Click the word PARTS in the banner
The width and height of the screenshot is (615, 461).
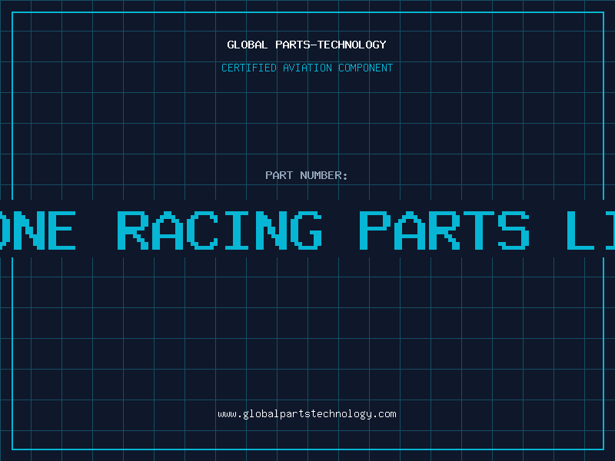point(445,230)
